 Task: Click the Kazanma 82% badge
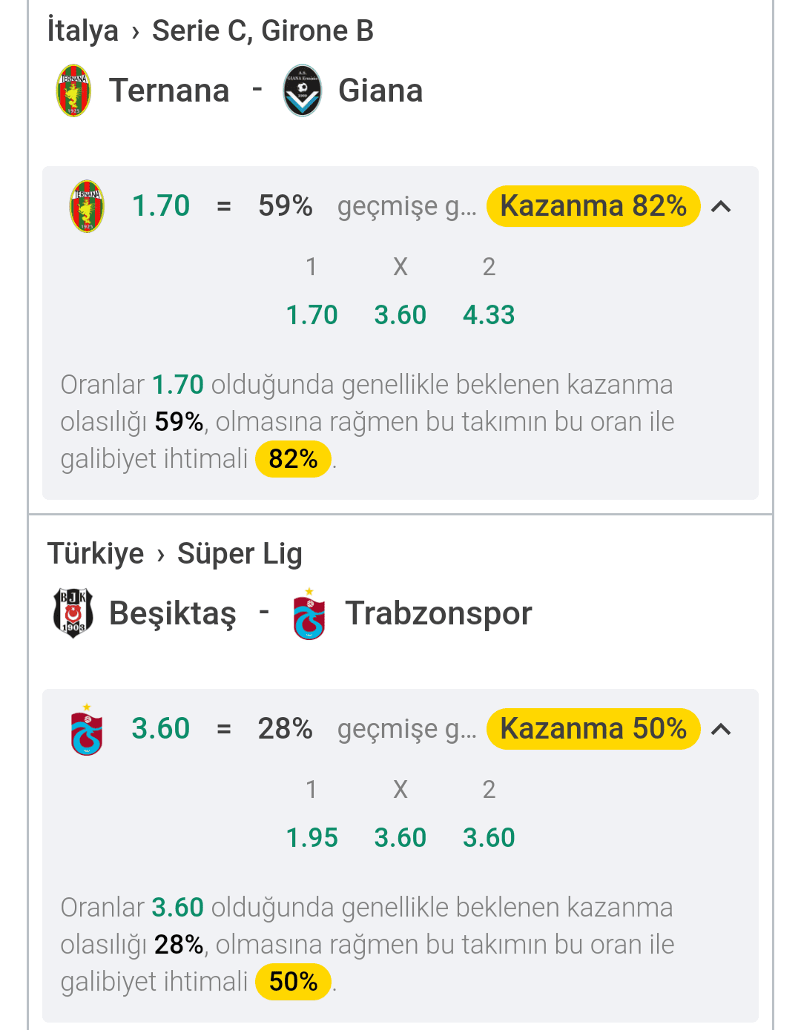593,206
